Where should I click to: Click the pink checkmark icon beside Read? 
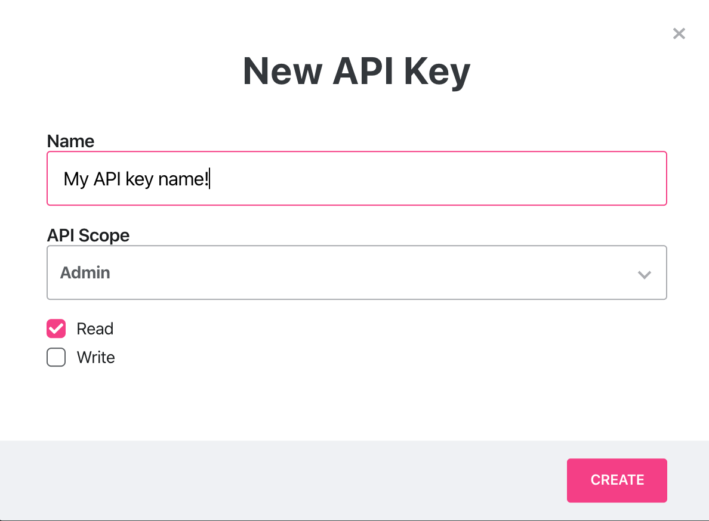(x=56, y=328)
